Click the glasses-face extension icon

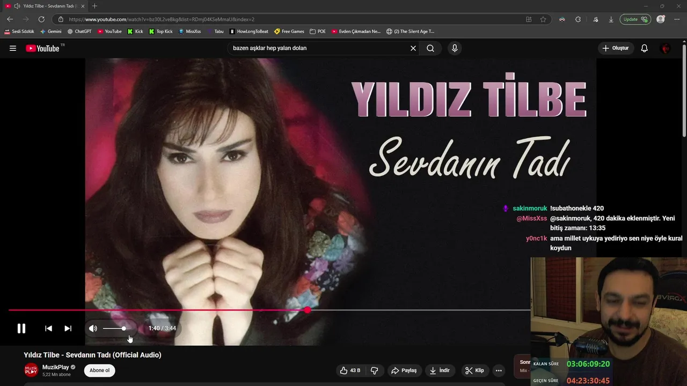562,19
